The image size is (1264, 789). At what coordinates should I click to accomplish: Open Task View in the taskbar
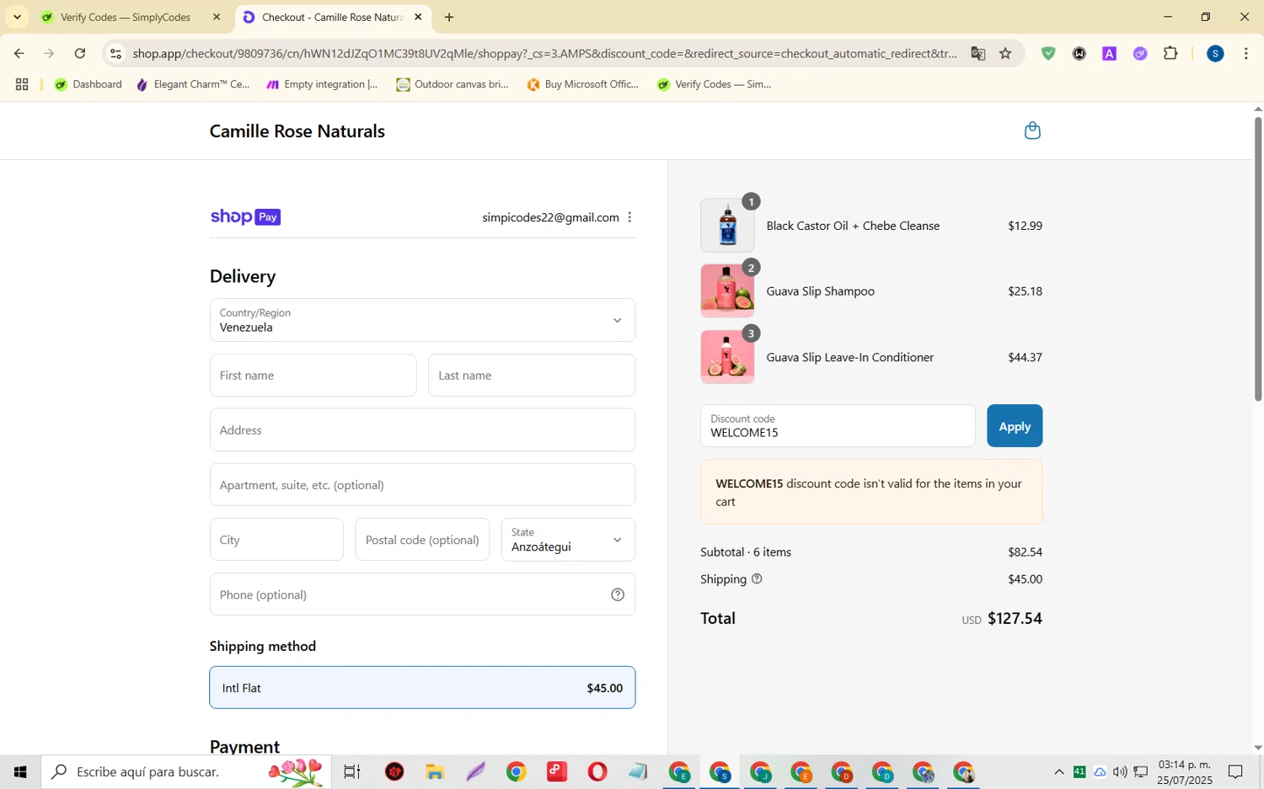352,771
